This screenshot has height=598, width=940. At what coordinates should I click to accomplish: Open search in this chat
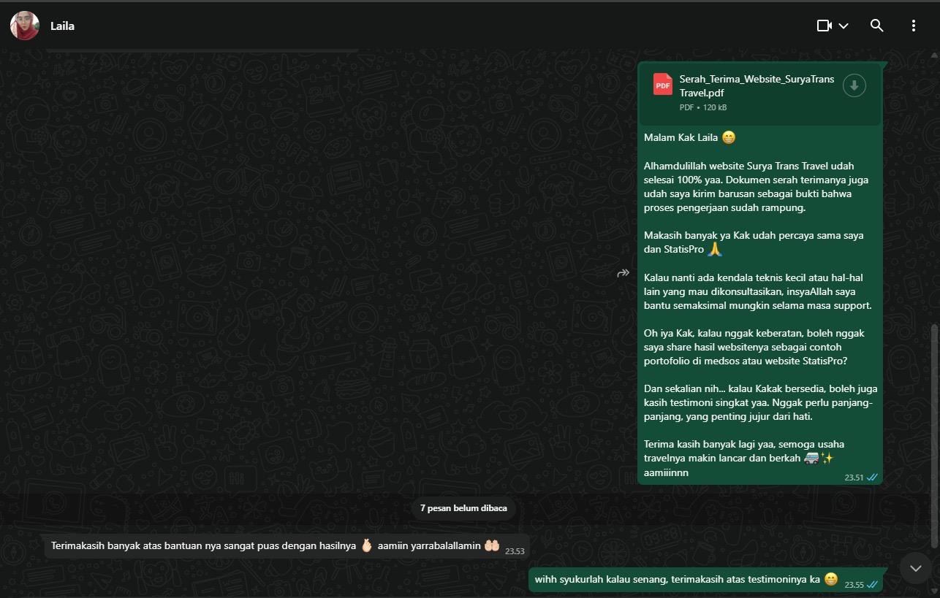pos(877,26)
